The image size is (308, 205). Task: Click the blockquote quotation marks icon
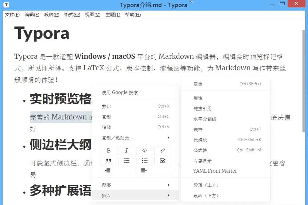(x=108, y=161)
